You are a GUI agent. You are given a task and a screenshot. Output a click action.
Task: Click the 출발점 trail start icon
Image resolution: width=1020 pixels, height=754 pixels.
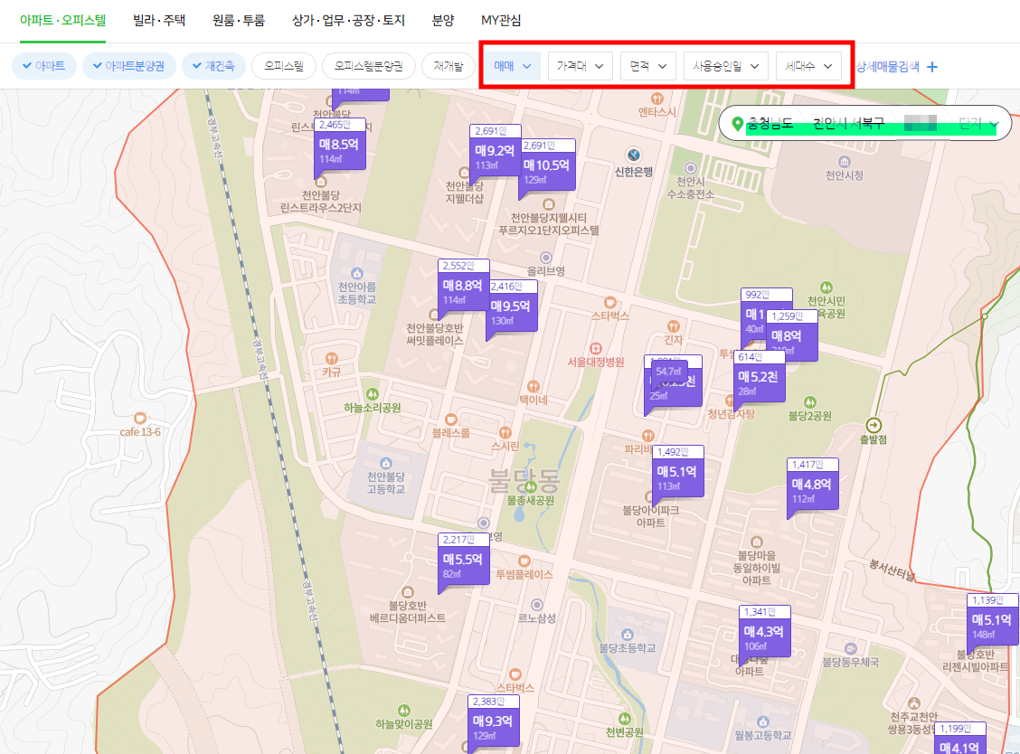tap(874, 425)
